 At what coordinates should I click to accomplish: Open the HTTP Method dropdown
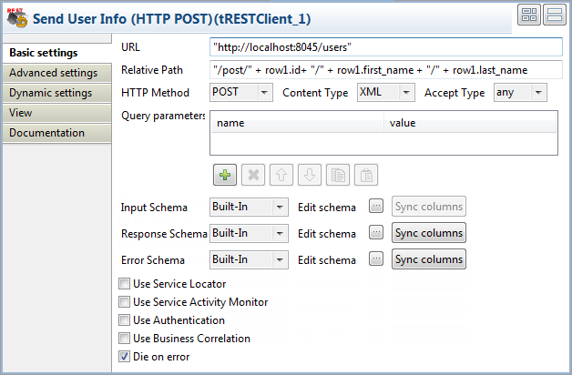click(x=241, y=92)
